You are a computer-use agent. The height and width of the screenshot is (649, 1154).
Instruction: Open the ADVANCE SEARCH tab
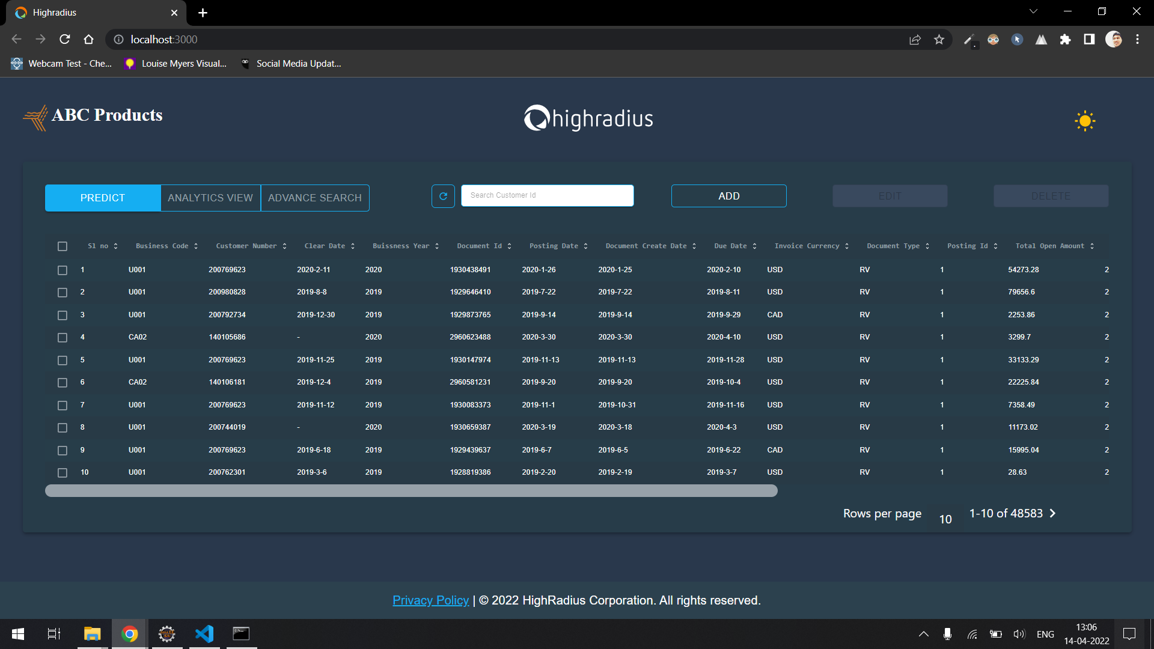315,198
